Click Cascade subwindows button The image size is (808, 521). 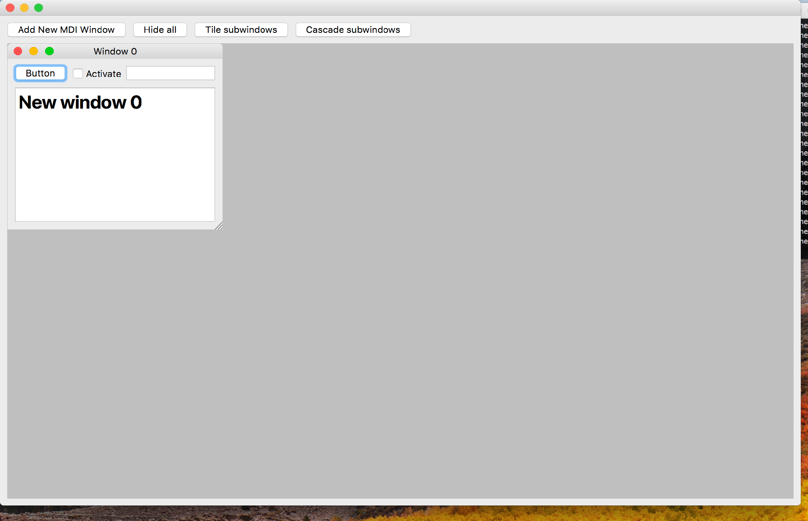353,30
